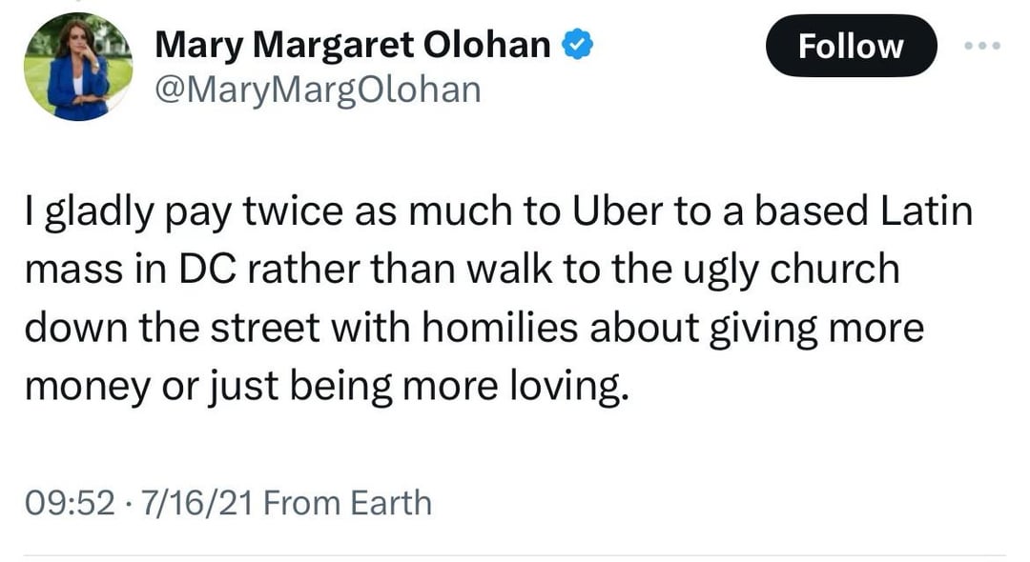Open the @MaryMargOlohan handle link
Screen dimensions: 1030x562
(318, 90)
